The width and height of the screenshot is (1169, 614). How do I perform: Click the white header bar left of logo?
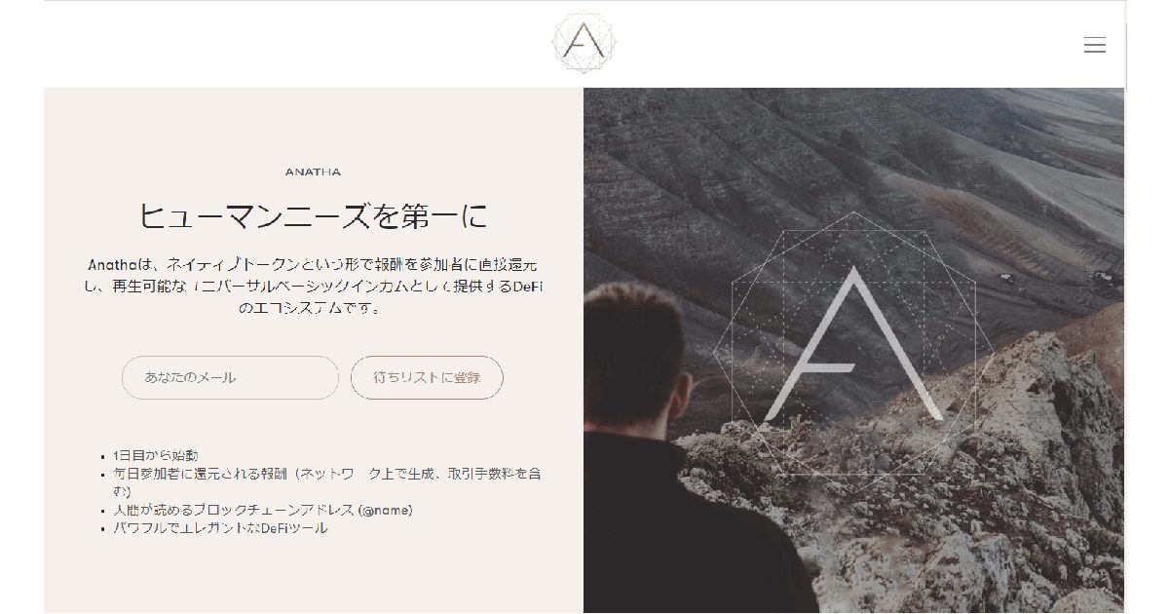click(292, 44)
